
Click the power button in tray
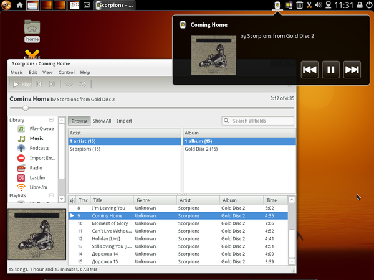[369, 5]
